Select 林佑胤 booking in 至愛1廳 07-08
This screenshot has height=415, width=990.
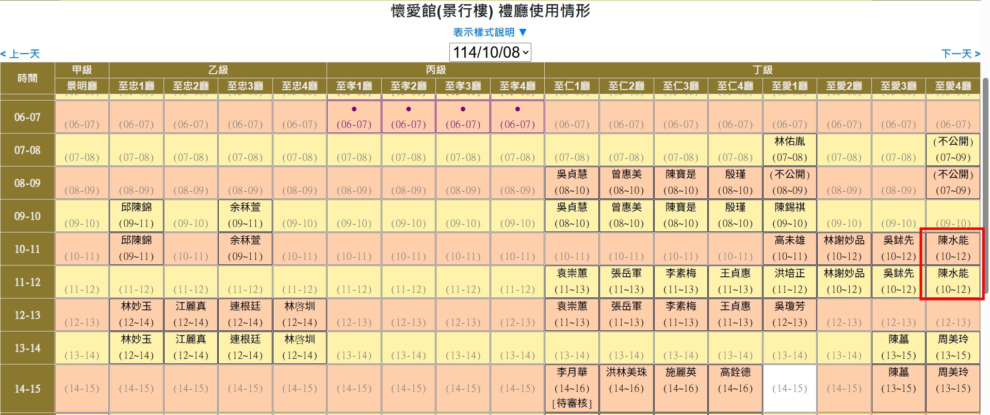[x=789, y=150]
